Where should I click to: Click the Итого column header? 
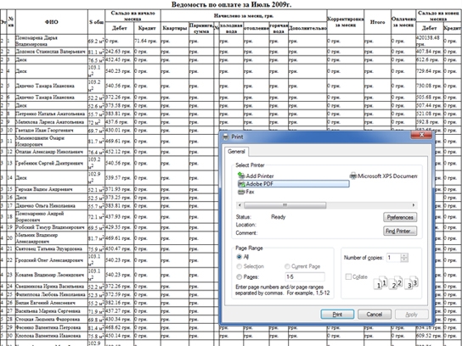tap(377, 22)
